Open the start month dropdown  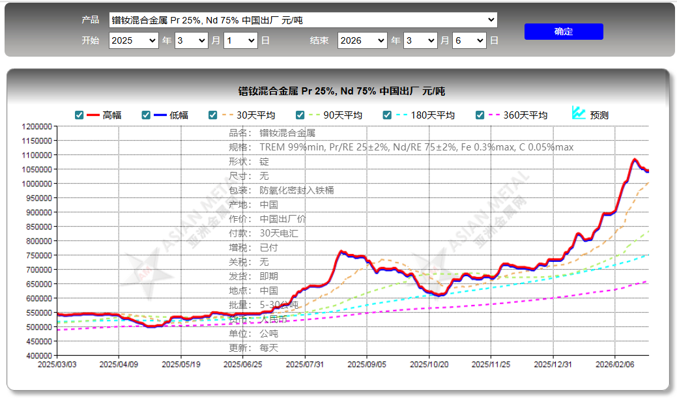(x=192, y=40)
